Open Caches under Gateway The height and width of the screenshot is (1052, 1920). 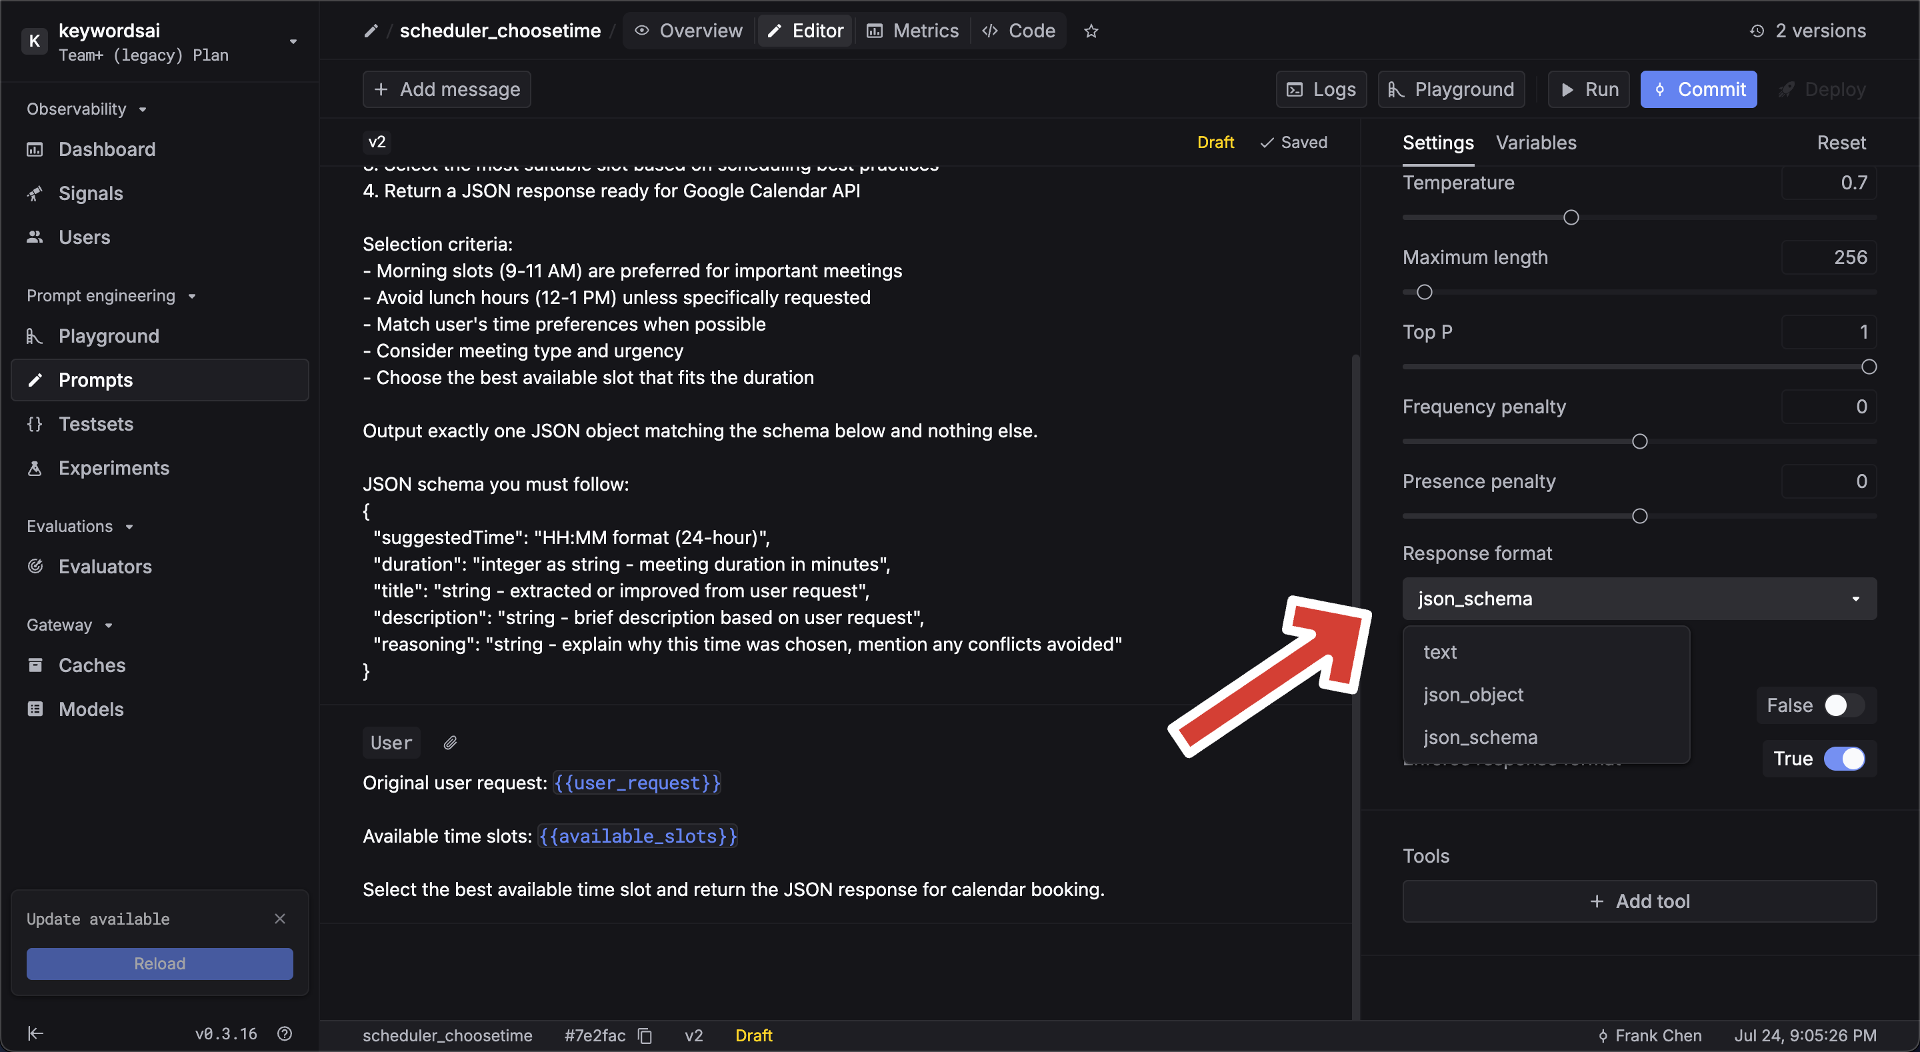point(159,664)
